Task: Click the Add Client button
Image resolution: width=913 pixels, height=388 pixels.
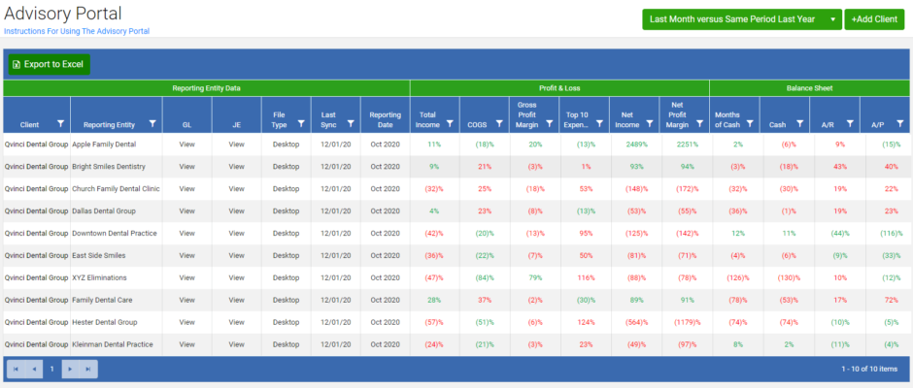Action: click(871, 19)
